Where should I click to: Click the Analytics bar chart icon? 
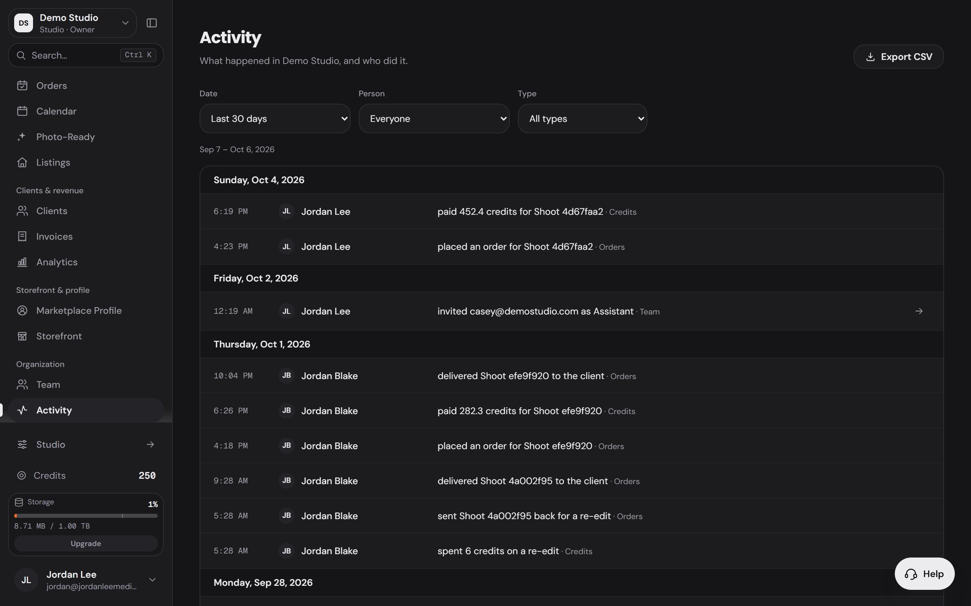22,262
